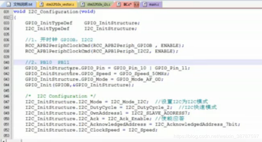Click the horizontal scrollbar left arrow

(3, 140)
